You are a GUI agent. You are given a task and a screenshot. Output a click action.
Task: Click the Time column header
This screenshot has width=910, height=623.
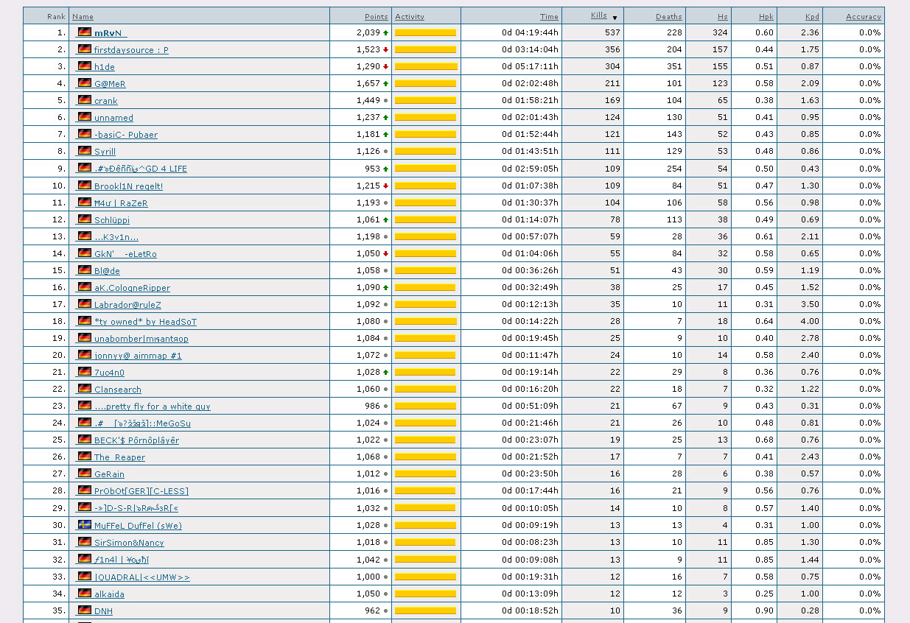549,16
